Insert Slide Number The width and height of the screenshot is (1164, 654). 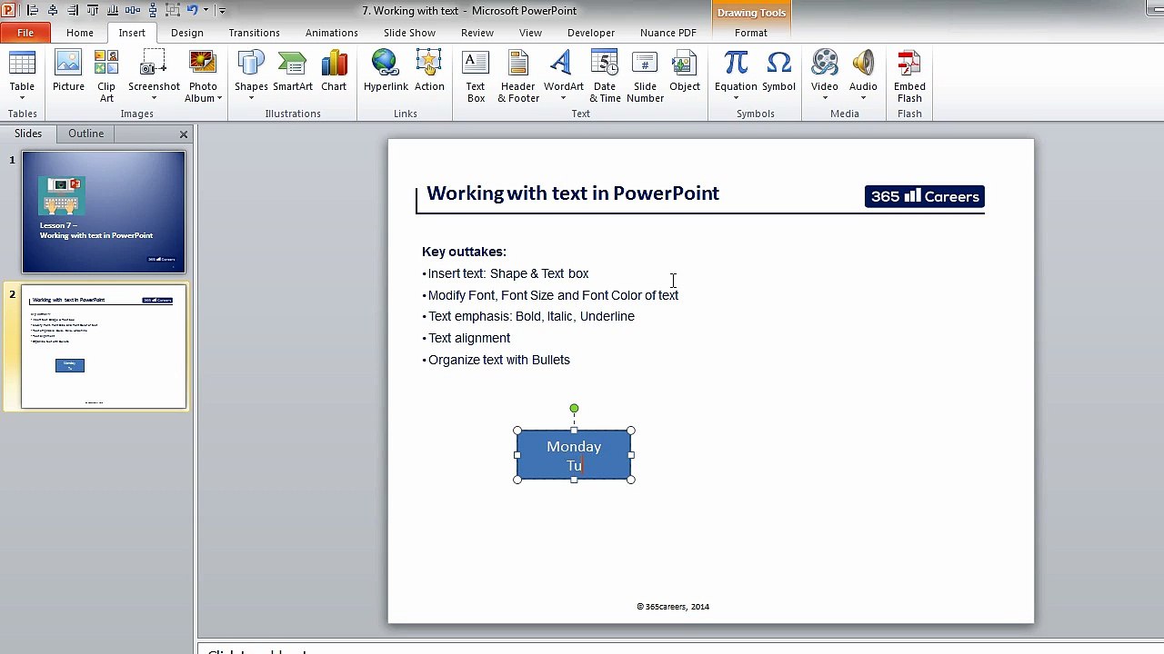[645, 77]
